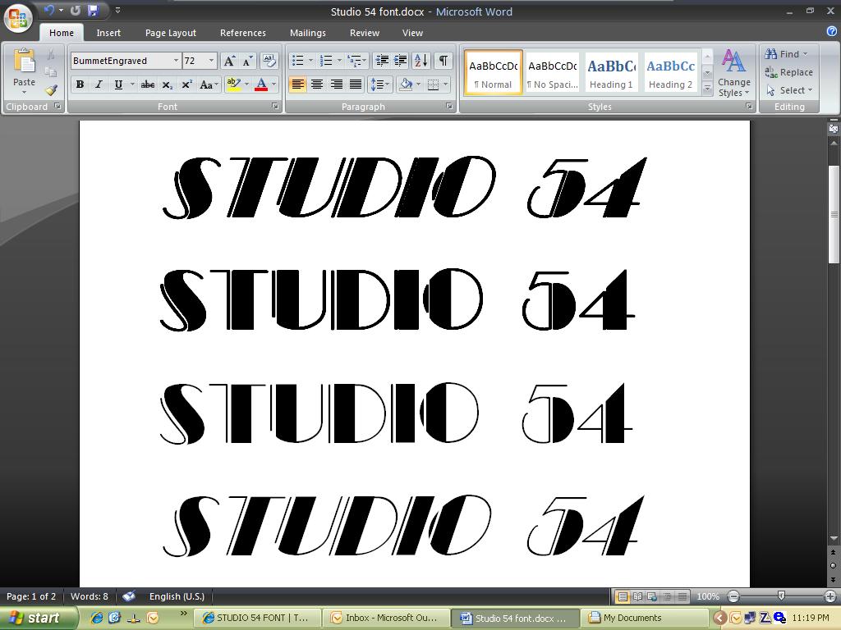Open the font name dropdown

(176, 61)
